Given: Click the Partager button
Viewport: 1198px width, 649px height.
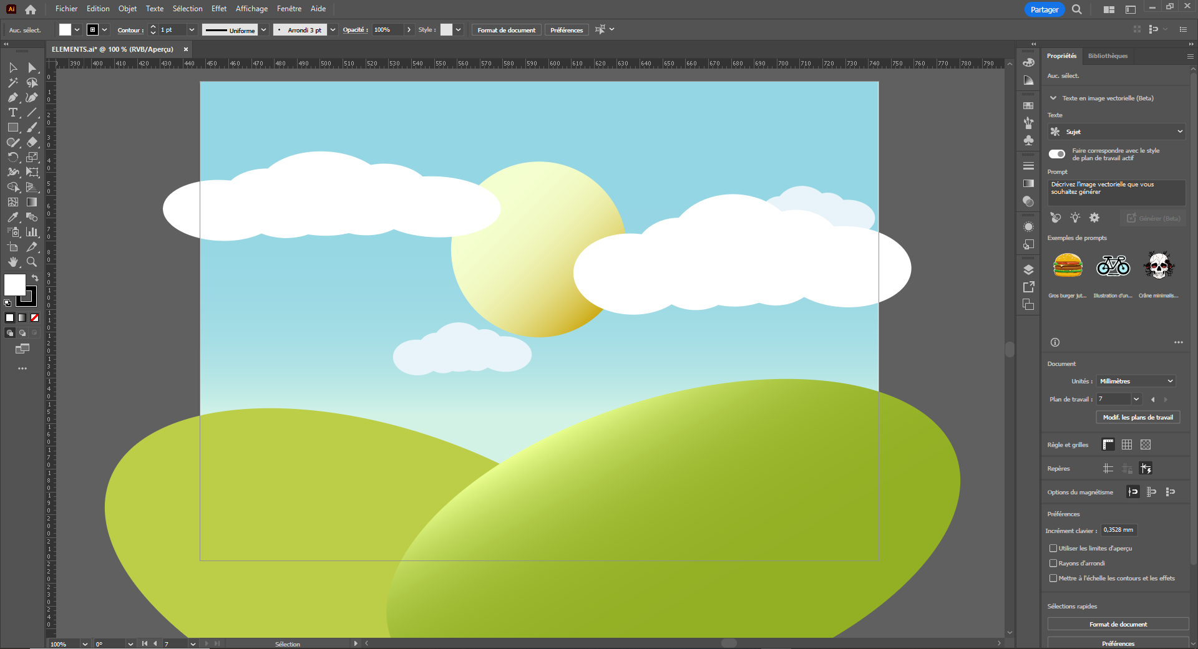Looking at the screenshot, I should point(1045,9).
